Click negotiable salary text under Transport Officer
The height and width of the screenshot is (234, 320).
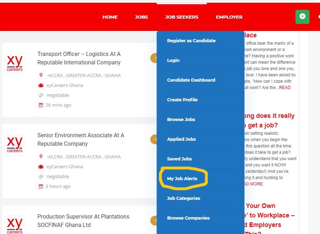(x=58, y=95)
